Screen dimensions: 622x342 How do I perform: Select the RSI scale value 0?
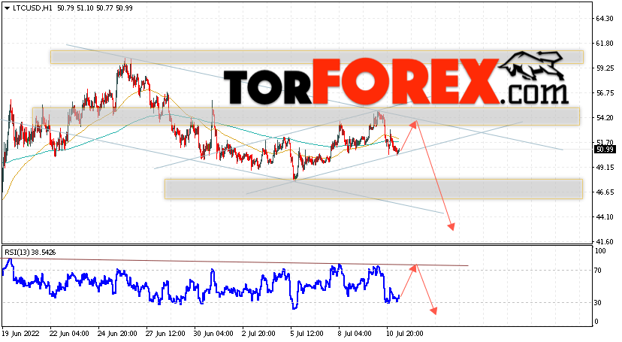click(x=596, y=322)
